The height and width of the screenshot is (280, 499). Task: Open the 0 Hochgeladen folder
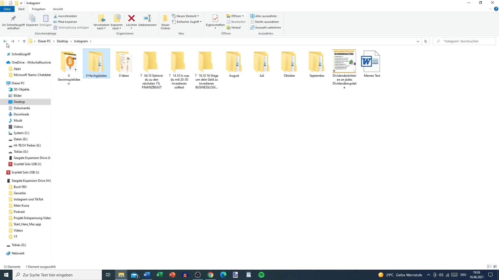pos(96,63)
